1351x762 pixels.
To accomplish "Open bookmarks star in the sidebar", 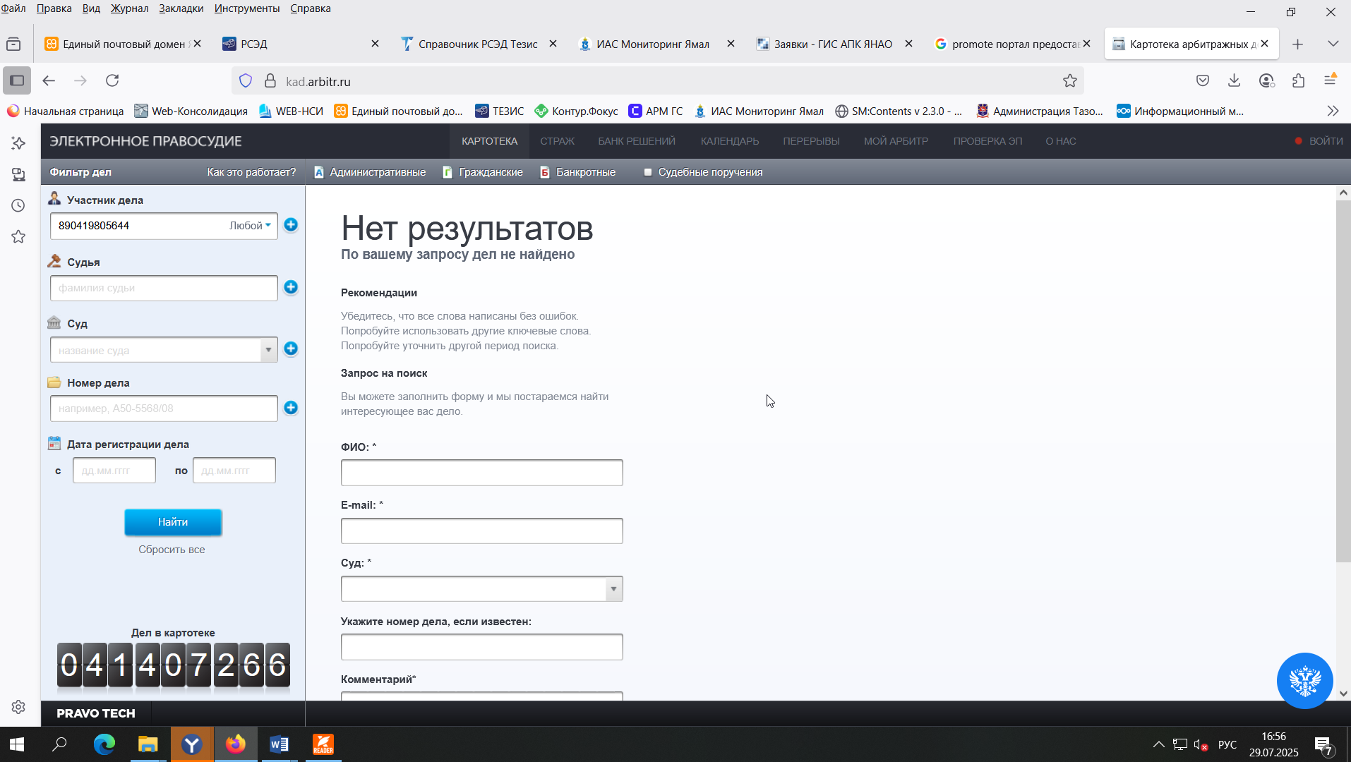I will 18,236.
